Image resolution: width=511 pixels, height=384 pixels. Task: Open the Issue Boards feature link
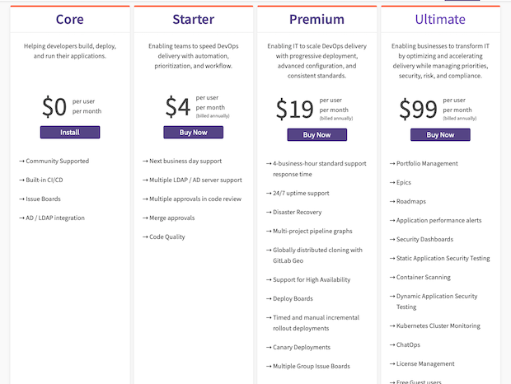point(43,199)
